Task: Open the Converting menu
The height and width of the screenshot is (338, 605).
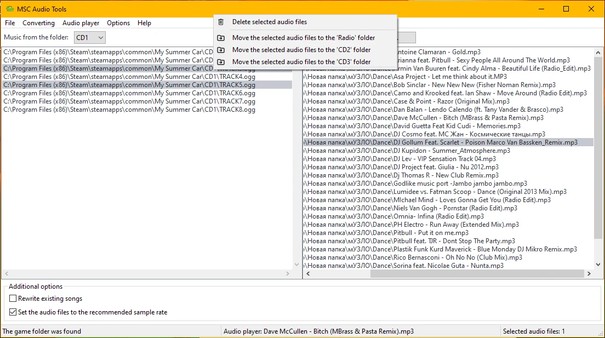Action: pyautogui.click(x=38, y=23)
